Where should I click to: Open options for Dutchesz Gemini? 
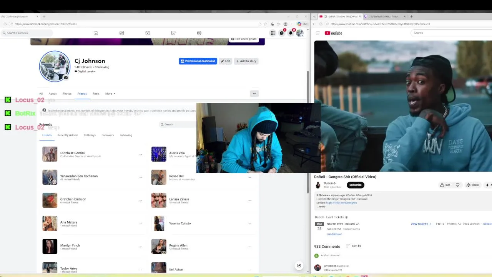click(141, 154)
